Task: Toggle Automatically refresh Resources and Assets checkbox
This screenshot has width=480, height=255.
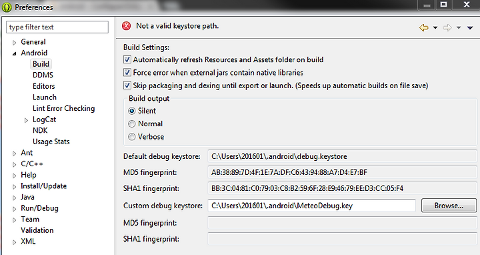Action: (x=127, y=59)
